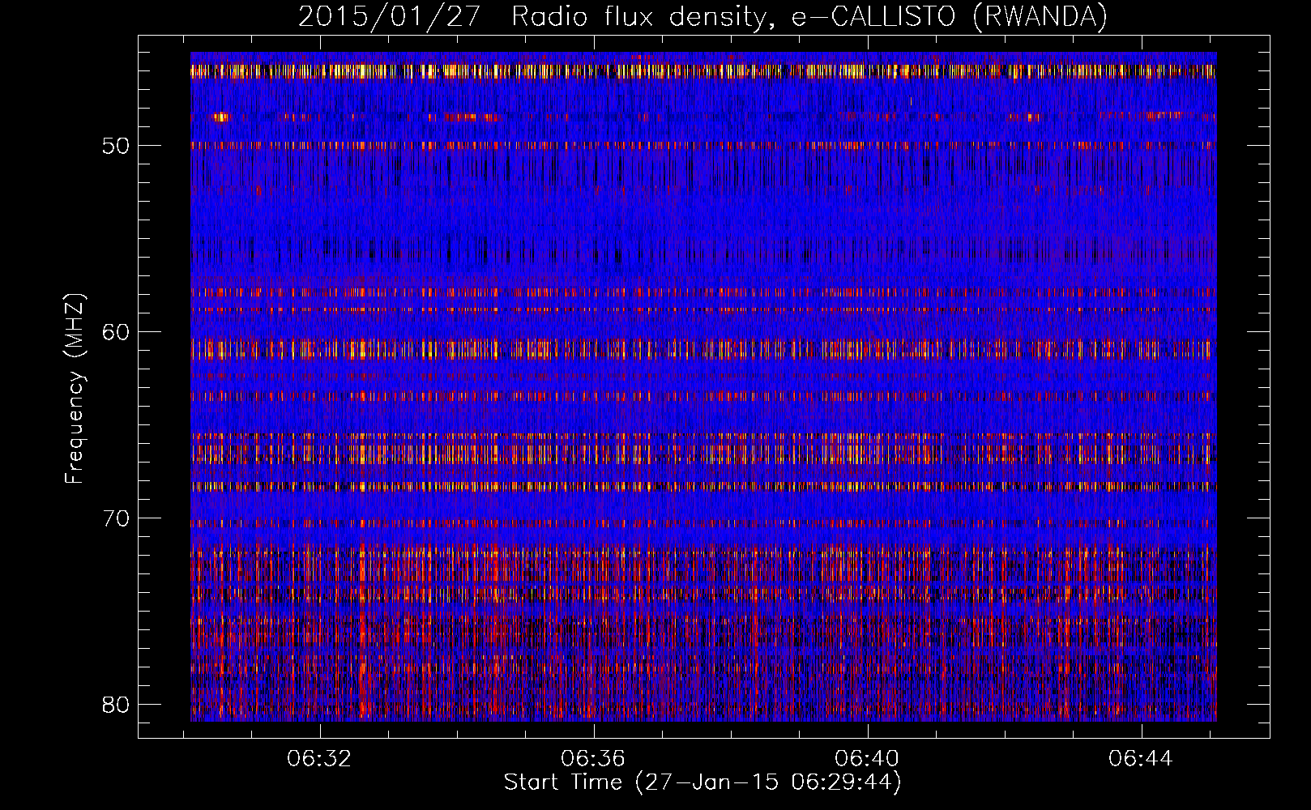Image resolution: width=1311 pixels, height=810 pixels.
Task: Click the "Frequency (MHZ)" y-axis label
Action: coord(75,389)
